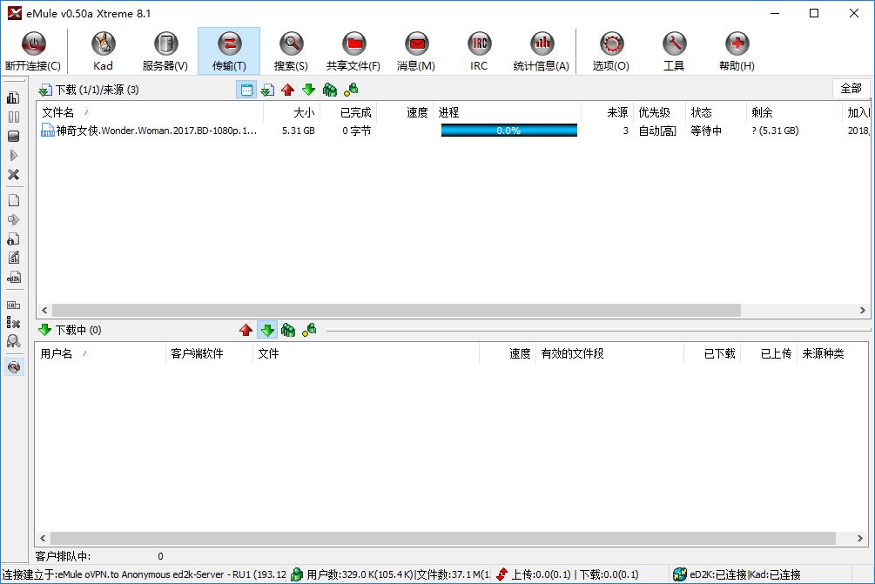875x584 pixels.
Task: Click the 断开连接(C) disconnect button
Action: pos(33,51)
